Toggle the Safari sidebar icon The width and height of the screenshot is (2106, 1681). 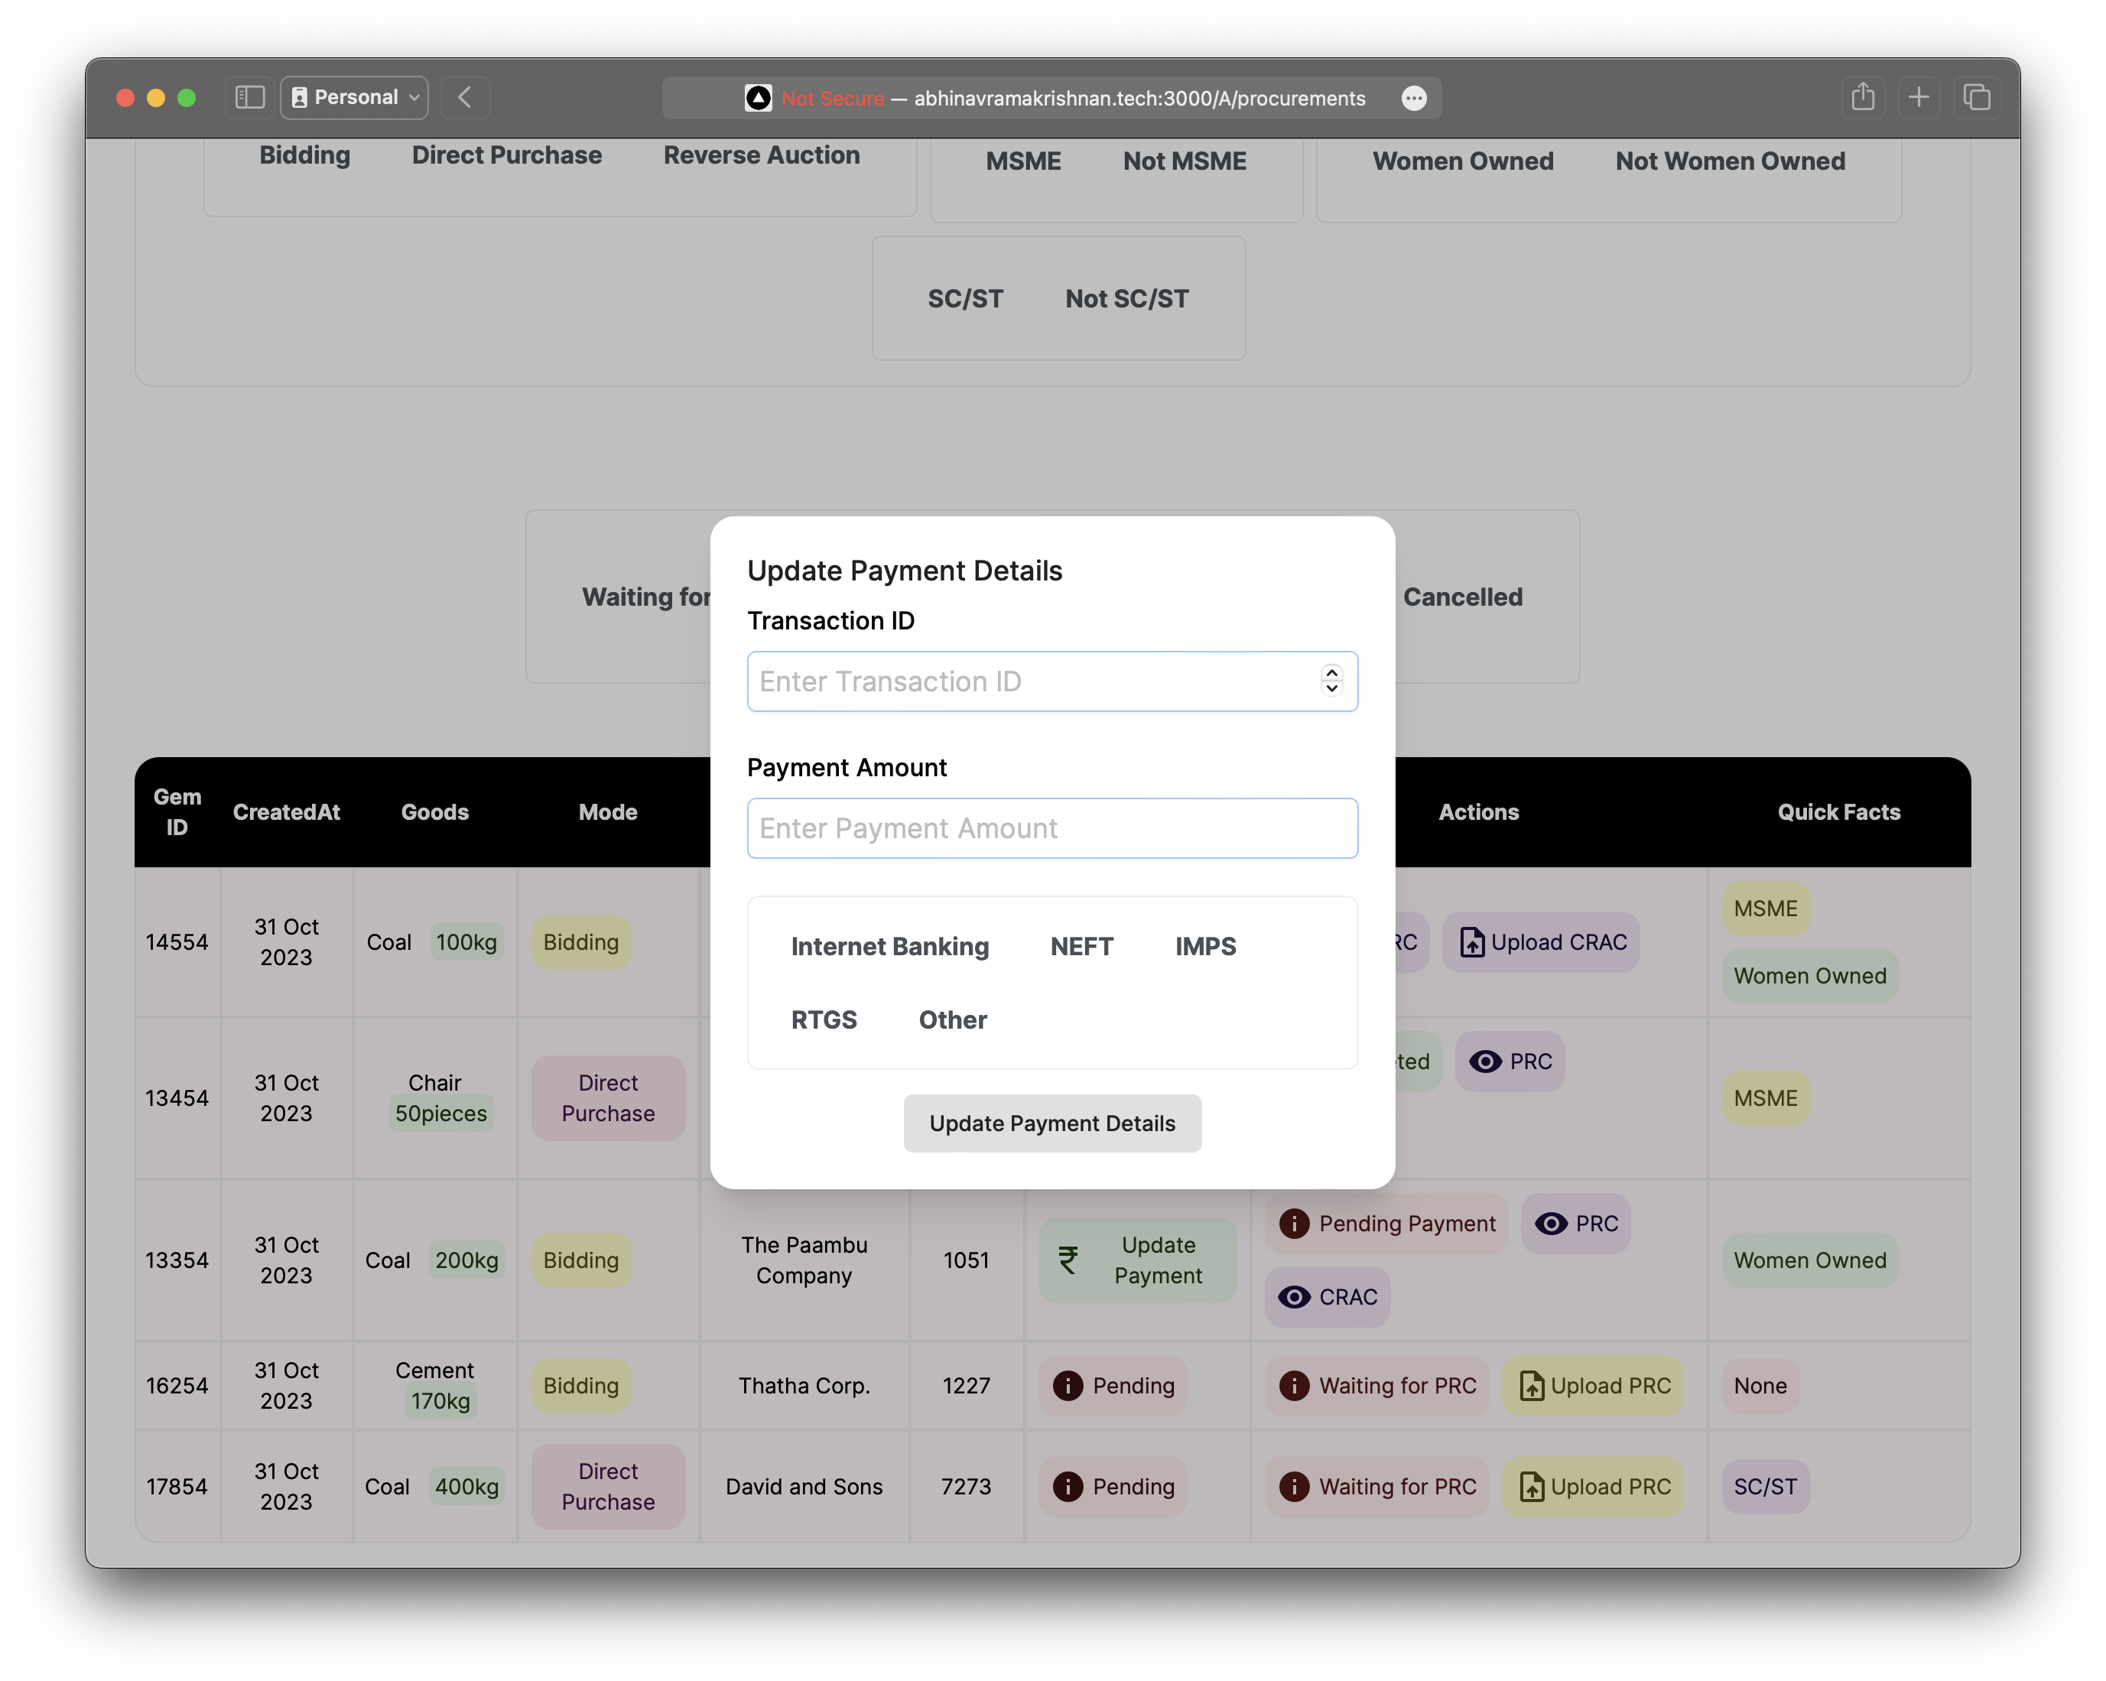coord(249,96)
